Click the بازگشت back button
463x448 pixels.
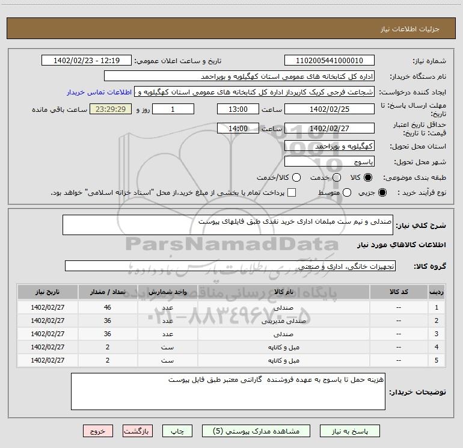138,431
